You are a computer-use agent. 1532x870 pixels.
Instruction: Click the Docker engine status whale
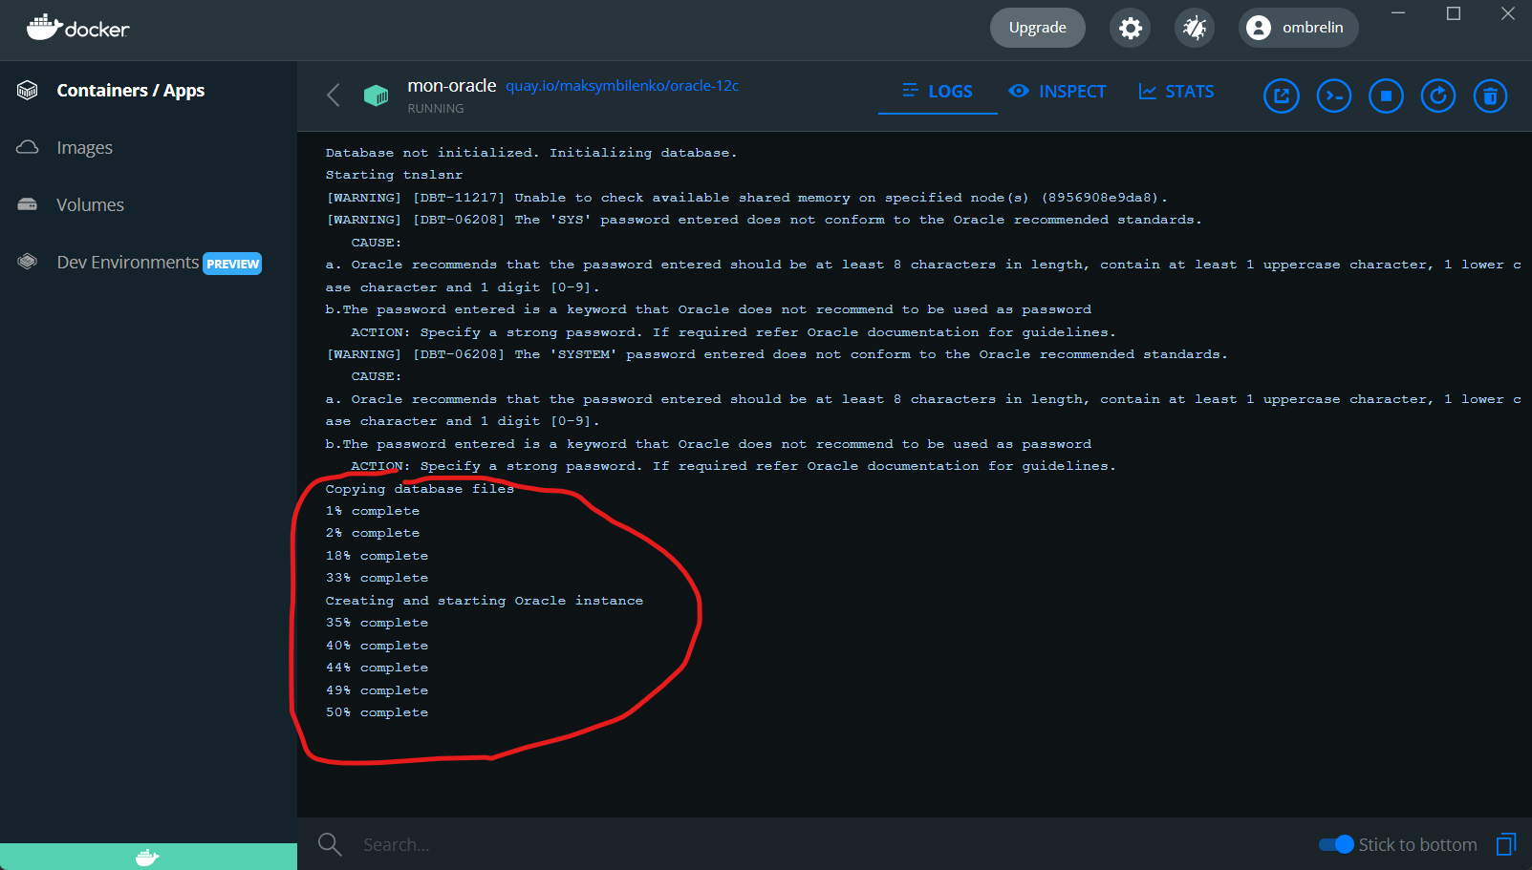point(147,858)
